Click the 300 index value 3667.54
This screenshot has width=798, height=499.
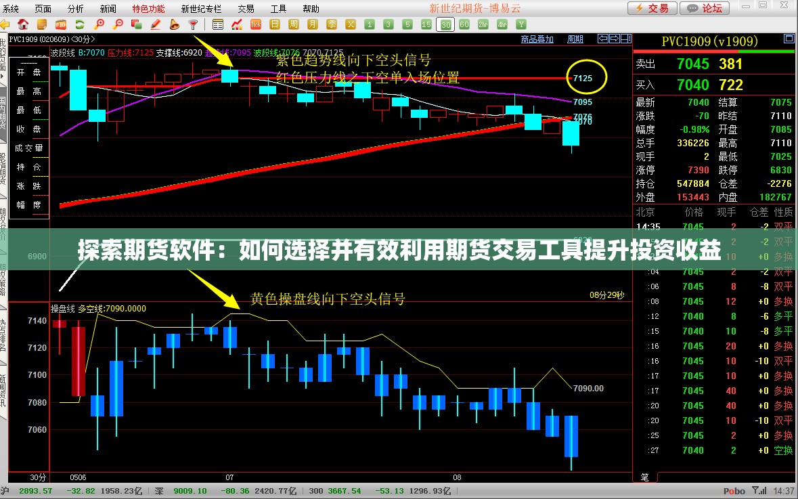click(x=345, y=492)
